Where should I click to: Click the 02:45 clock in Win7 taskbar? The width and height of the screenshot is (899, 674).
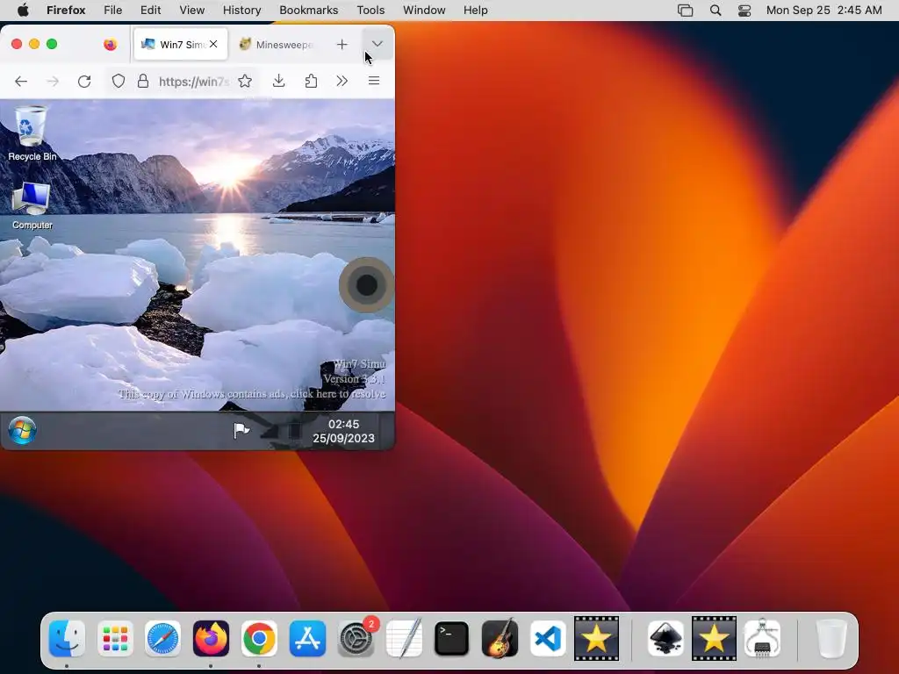343,431
